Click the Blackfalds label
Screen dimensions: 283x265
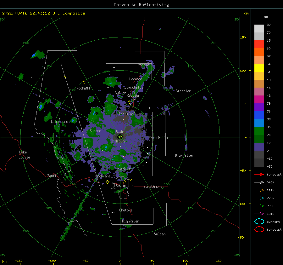coord(134,87)
